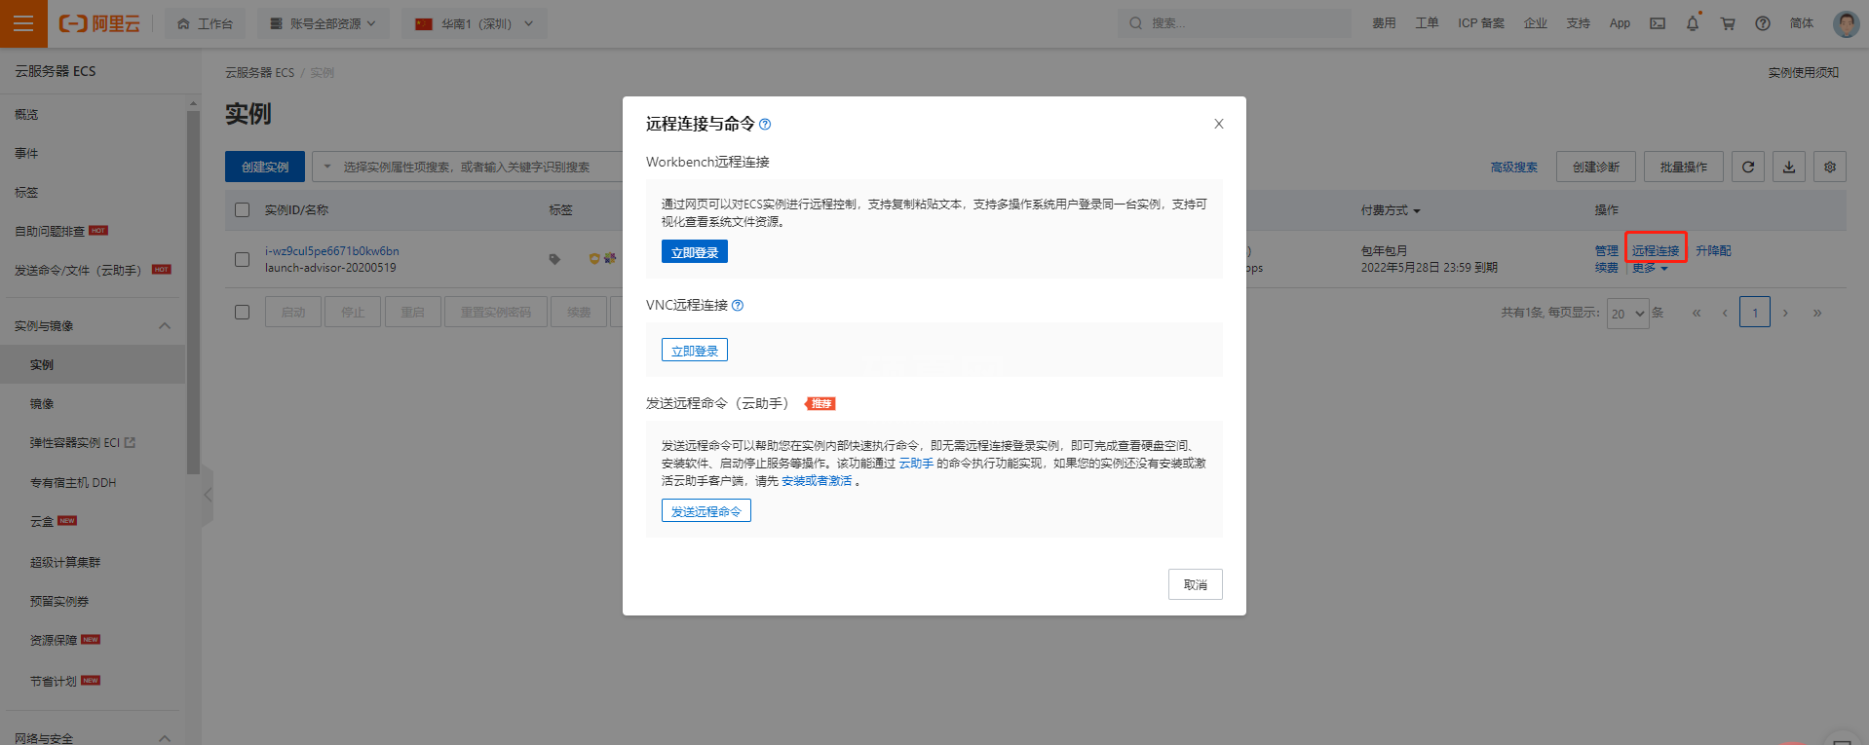Open 工作台 in the top bar
Screen dimensions: 1869x745
pos(206,23)
